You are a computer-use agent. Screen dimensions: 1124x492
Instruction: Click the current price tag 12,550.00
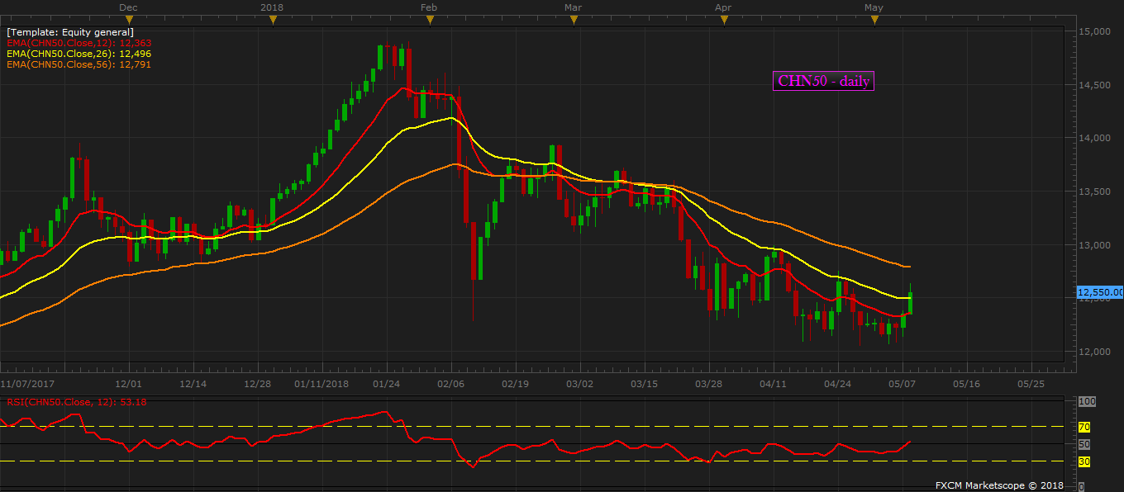point(1099,292)
